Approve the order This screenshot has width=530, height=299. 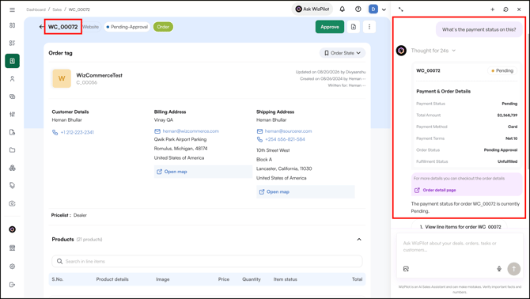click(330, 27)
